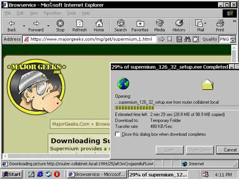Screen dimensions: 239x179
Task: Open the Favorites menu
Action: click(x=52, y=13)
